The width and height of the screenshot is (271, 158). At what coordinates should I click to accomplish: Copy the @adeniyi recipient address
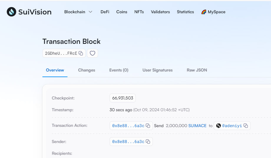(246, 126)
